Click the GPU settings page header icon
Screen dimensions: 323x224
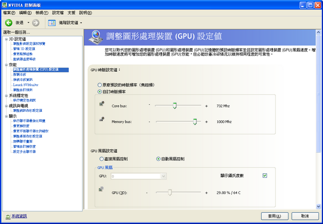pyautogui.click(x=95, y=37)
